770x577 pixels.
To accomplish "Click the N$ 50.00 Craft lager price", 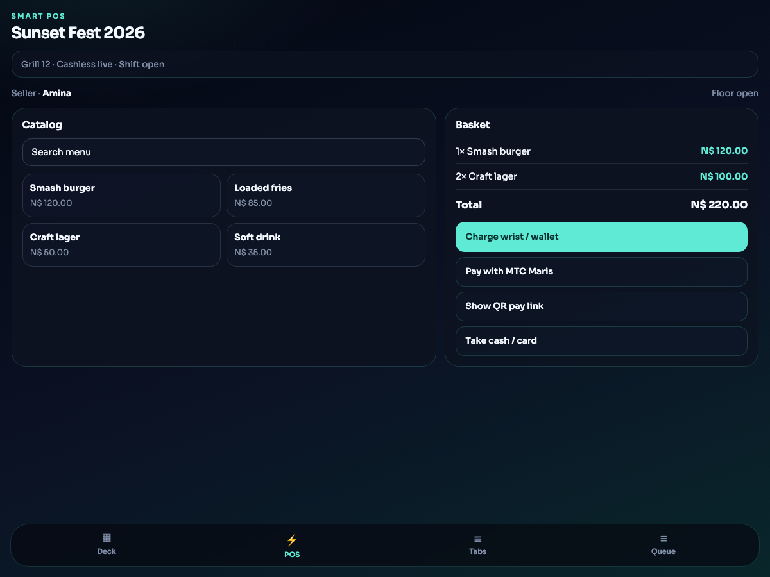I will pyautogui.click(x=49, y=253).
